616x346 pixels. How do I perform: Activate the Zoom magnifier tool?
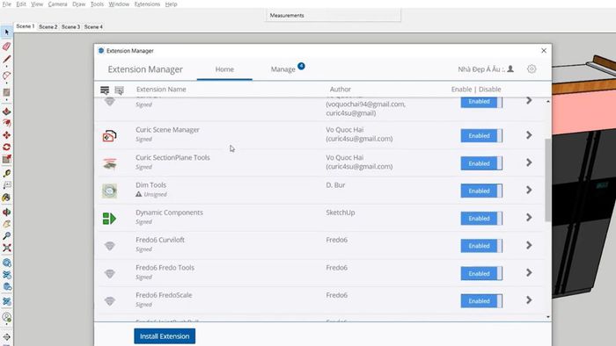(6, 236)
